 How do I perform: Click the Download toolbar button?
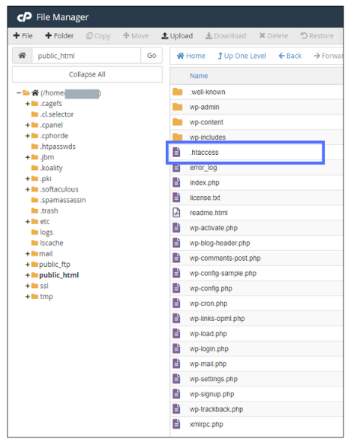[226, 36]
